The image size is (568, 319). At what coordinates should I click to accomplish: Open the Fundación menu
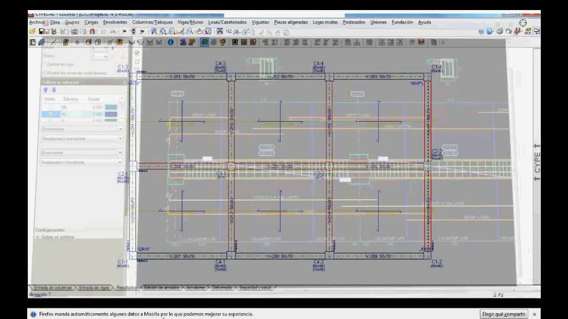tap(402, 22)
